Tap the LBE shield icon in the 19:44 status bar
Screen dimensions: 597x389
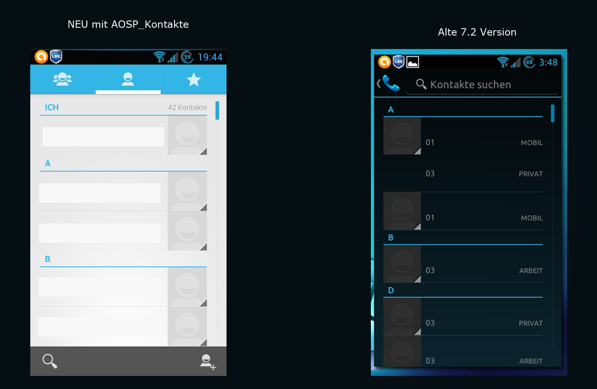click(x=56, y=57)
